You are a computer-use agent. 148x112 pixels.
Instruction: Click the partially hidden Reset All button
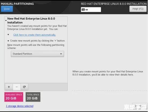pos(139,106)
